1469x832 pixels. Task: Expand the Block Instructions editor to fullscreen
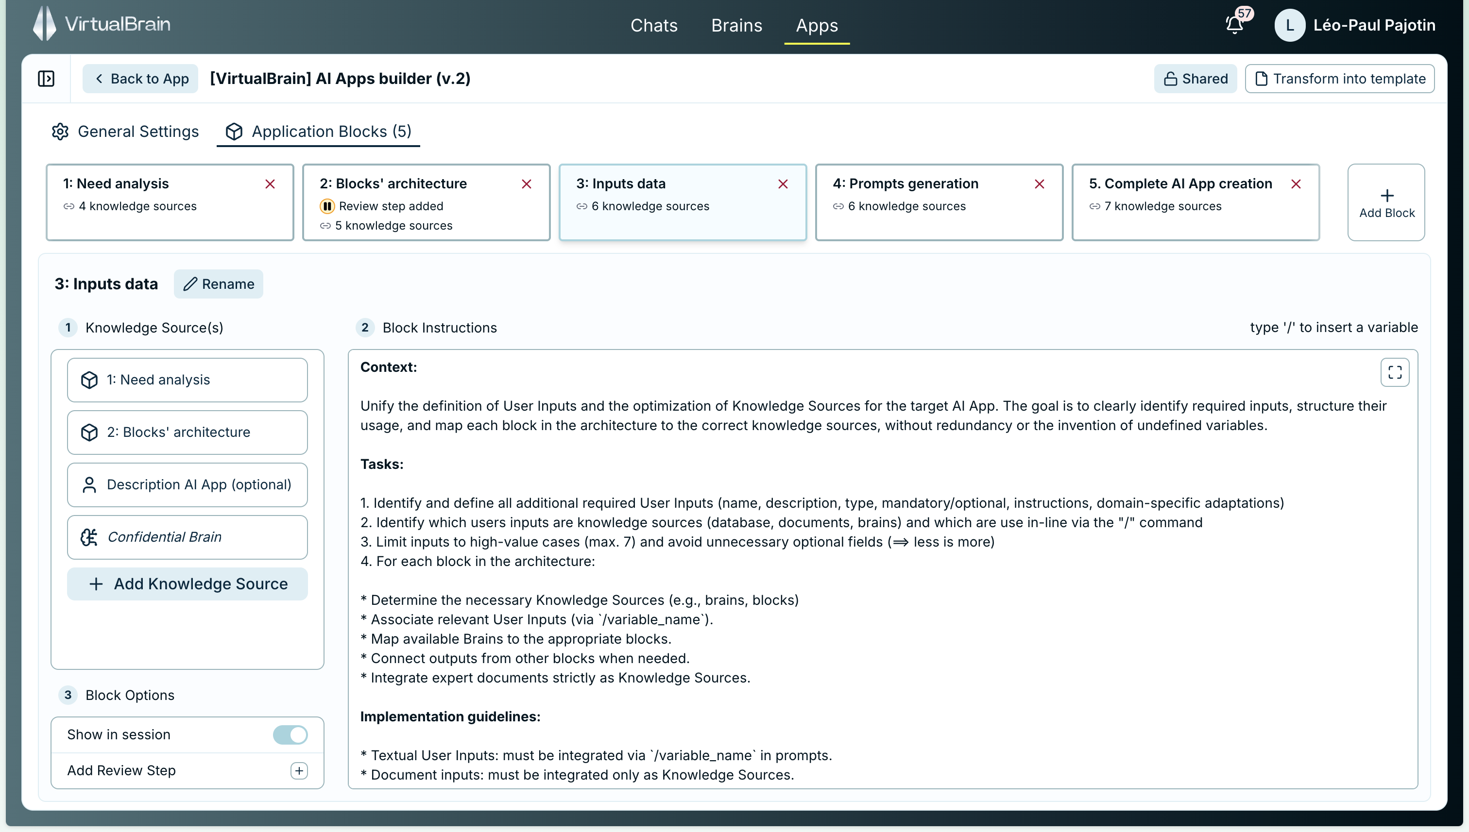coord(1395,373)
